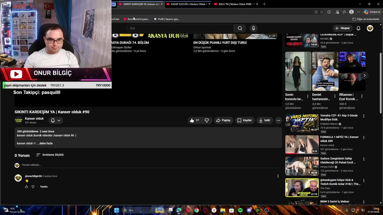The width and height of the screenshot is (383, 215).
Task: Open Kanal kontrol paneli bookmark
Action: (136, 19)
